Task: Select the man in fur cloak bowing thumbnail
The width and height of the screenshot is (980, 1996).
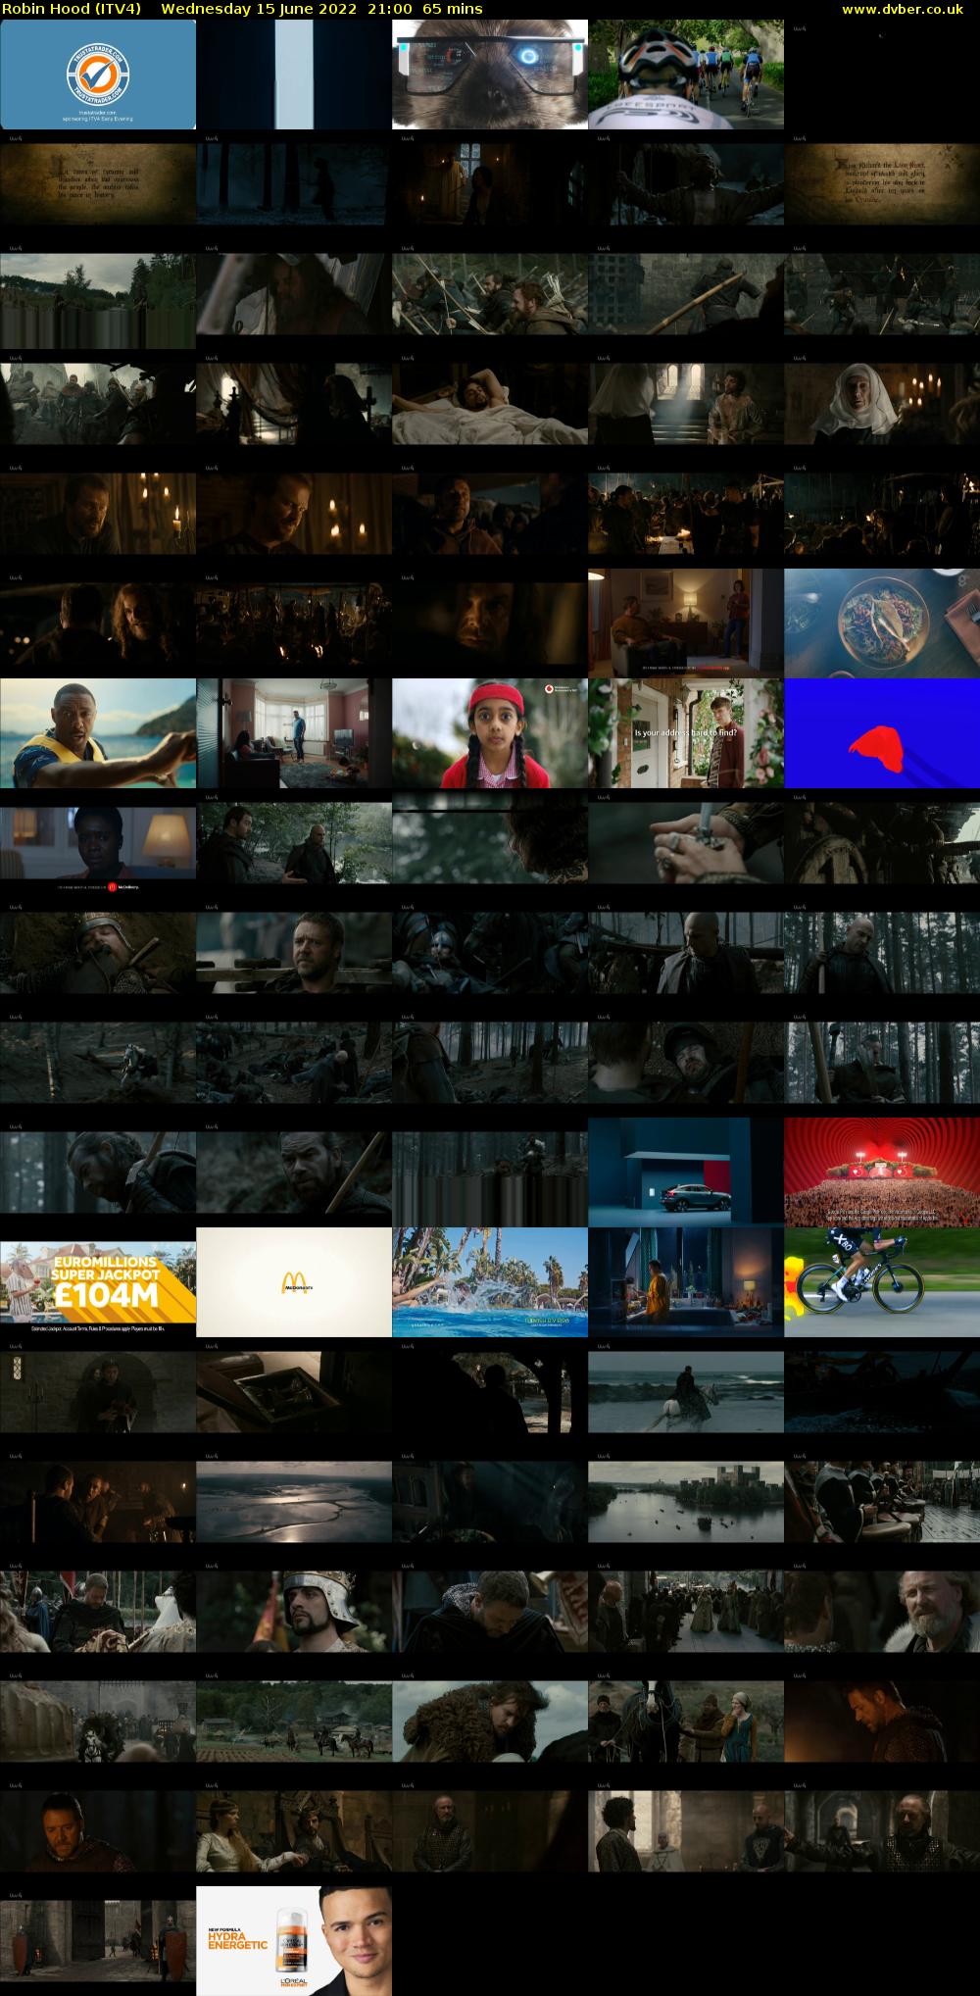Action: pyautogui.click(x=490, y=1722)
